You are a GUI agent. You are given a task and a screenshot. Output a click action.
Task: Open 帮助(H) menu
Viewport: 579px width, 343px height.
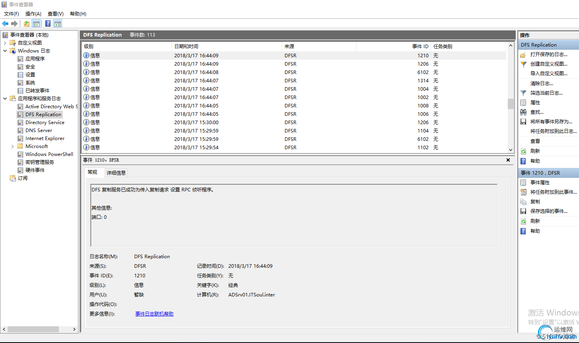pyautogui.click(x=78, y=14)
